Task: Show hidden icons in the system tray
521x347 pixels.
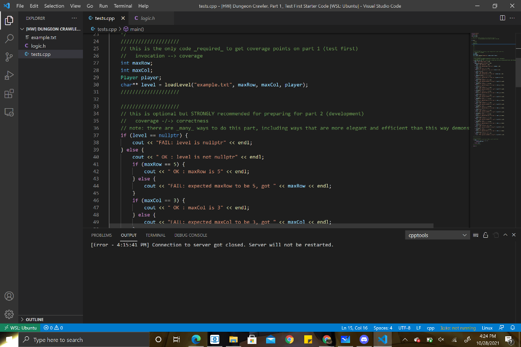Action: tap(404, 339)
